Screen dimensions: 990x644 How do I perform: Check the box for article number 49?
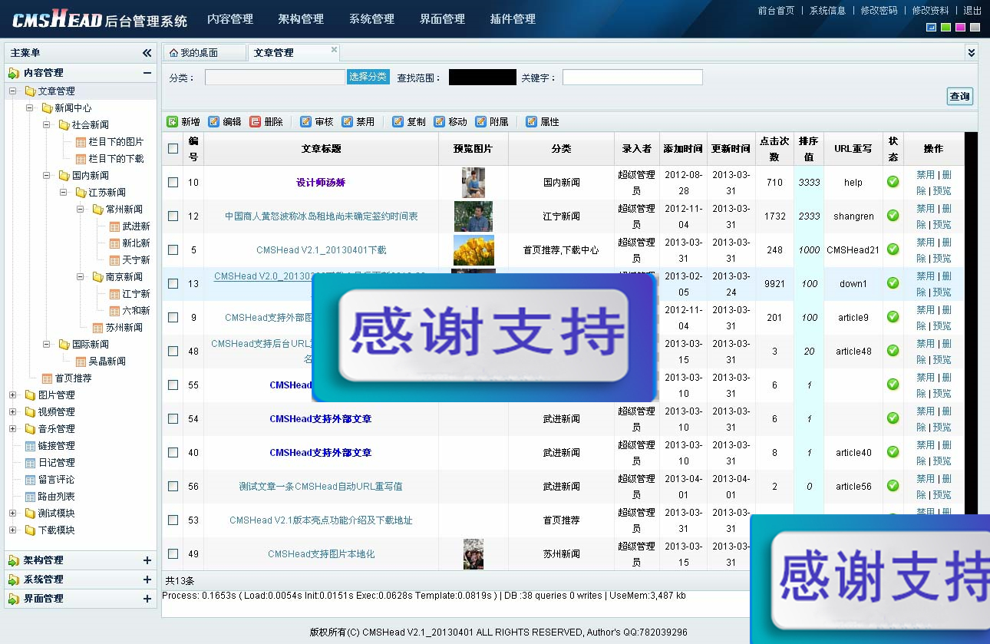click(x=173, y=554)
